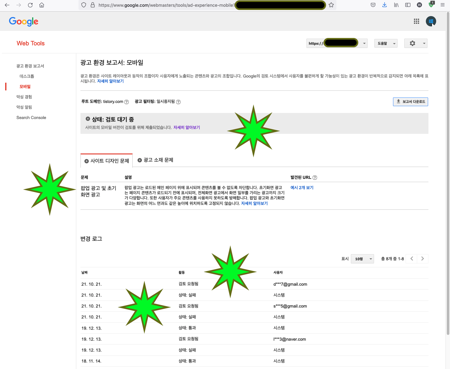This screenshot has width=450, height=369.
Task: Select 데스크톱 report in sidebar
Action: (27, 76)
